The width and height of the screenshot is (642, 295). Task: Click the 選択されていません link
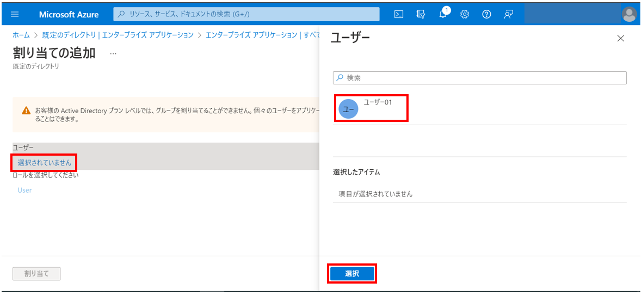pyautogui.click(x=44, y=162)
